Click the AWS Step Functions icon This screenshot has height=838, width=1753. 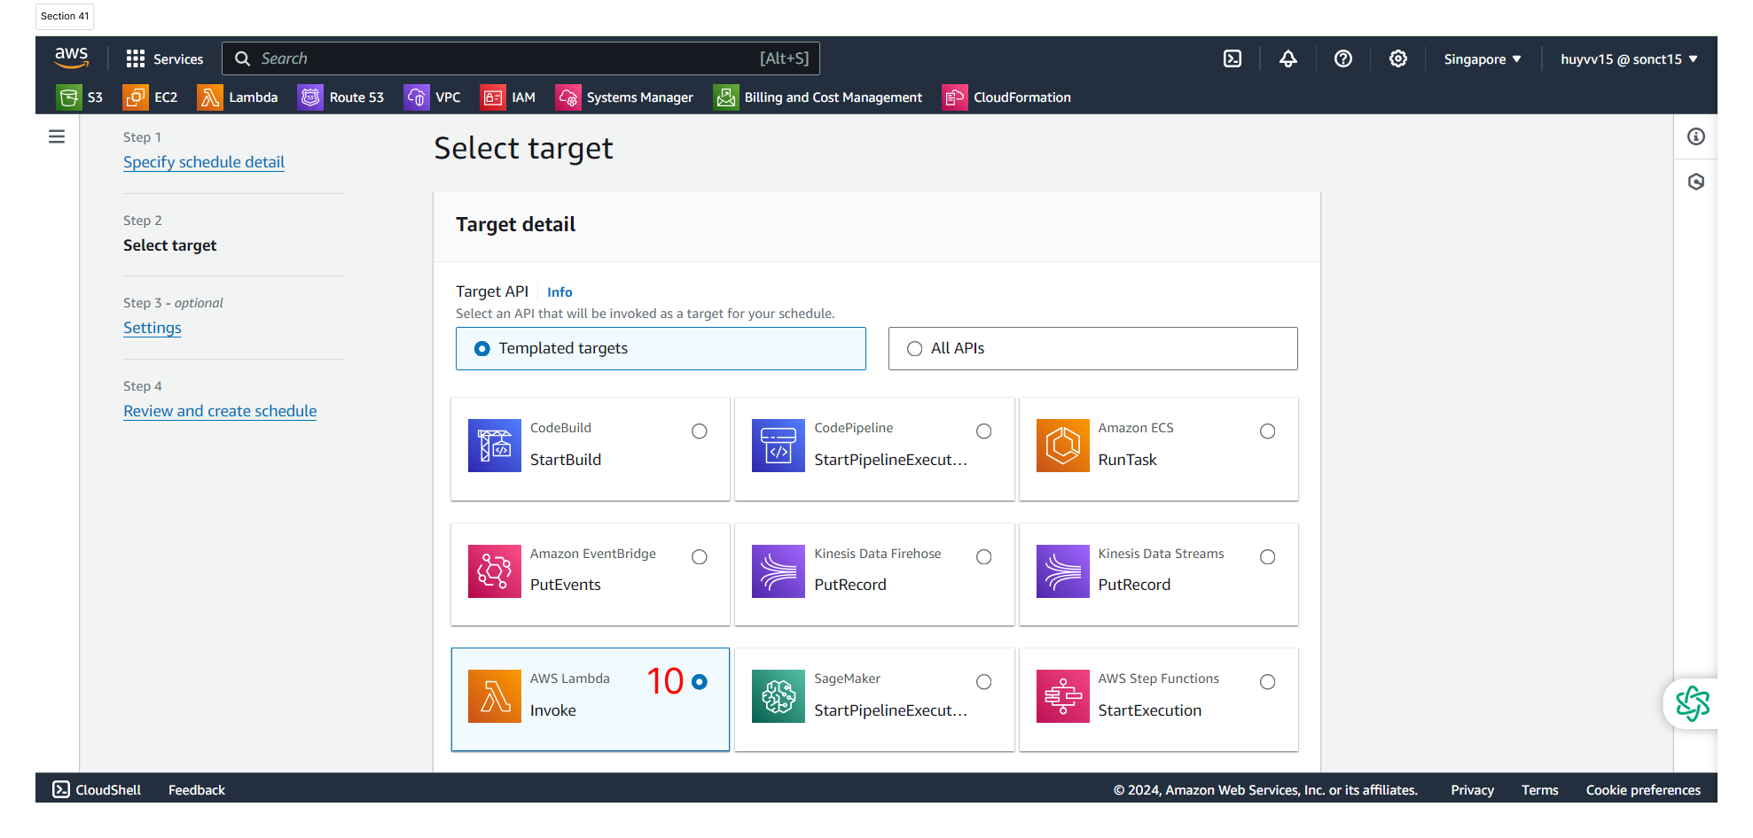[1063, 696]
